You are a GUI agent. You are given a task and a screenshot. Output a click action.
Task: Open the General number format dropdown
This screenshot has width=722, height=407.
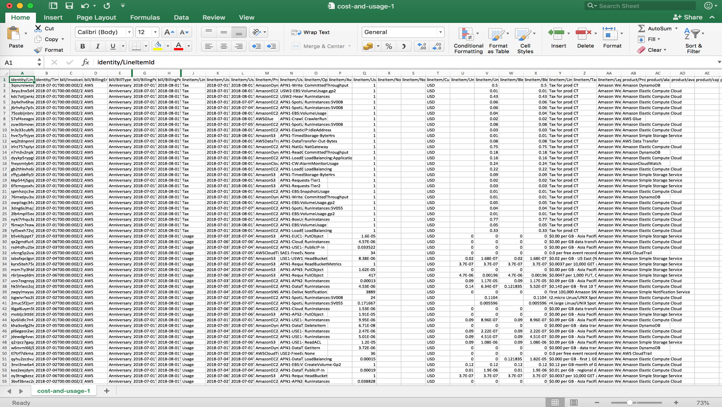pos(440,32)
